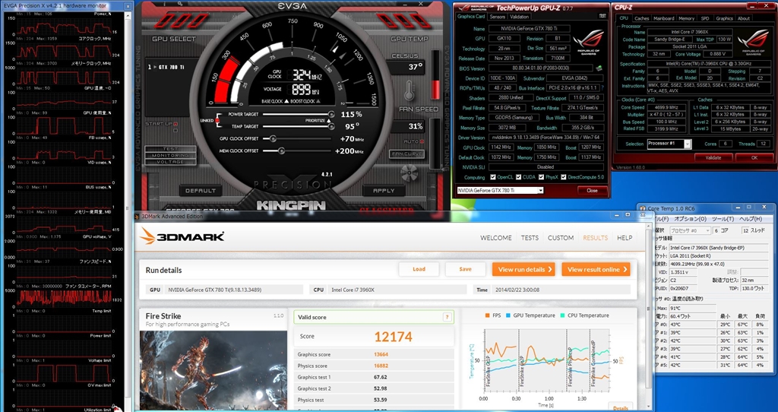Switch to Sensors tab in GPU-Z

pos(497,17)
